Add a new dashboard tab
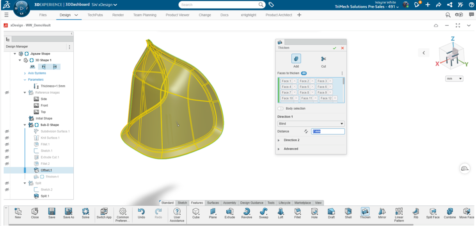The height and width of the screenshot is (226, 476). (299, 15)
